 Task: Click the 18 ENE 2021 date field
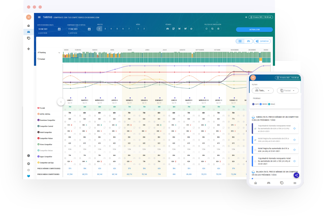(49, 29)
